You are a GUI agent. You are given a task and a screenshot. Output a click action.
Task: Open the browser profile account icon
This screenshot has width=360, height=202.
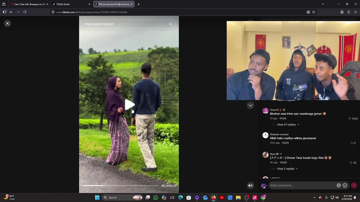tap(342, 12)
